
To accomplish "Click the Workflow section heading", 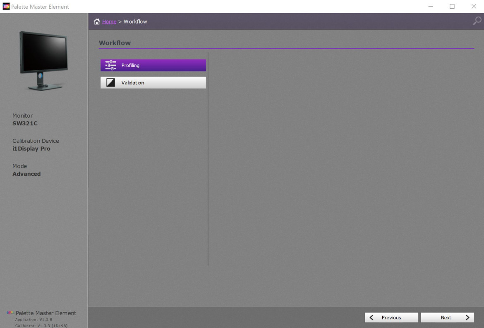I will [115, 43].
